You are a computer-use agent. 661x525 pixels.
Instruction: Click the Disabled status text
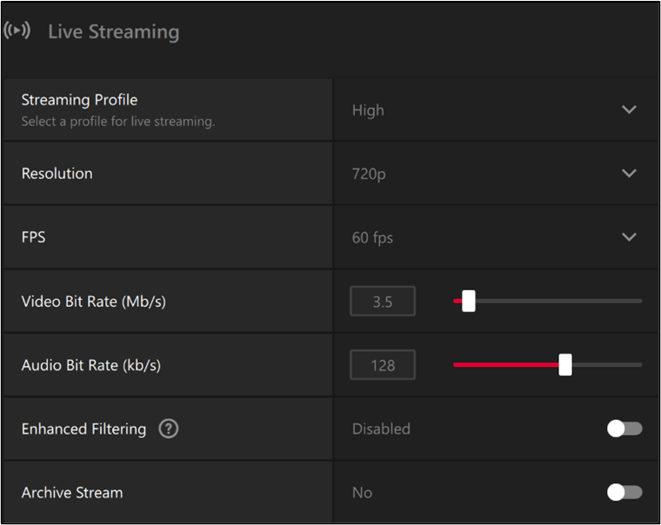[x=381, y=429]
